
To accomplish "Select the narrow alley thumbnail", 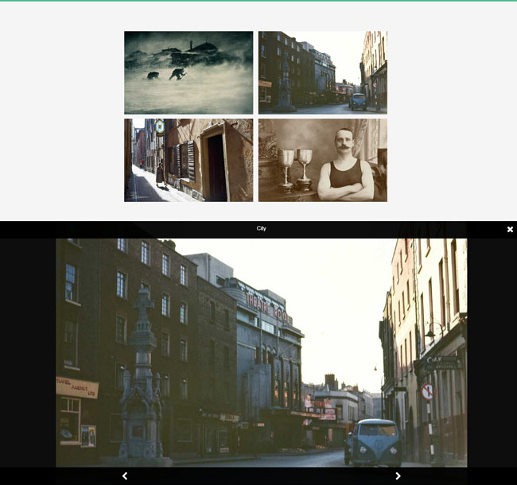I will point(189,160).
